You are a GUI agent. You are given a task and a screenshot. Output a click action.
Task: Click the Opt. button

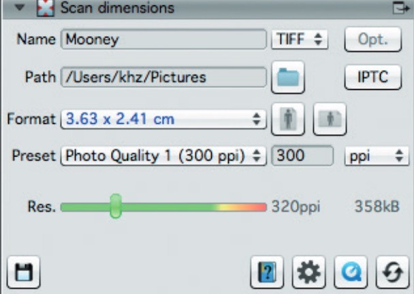373,39
